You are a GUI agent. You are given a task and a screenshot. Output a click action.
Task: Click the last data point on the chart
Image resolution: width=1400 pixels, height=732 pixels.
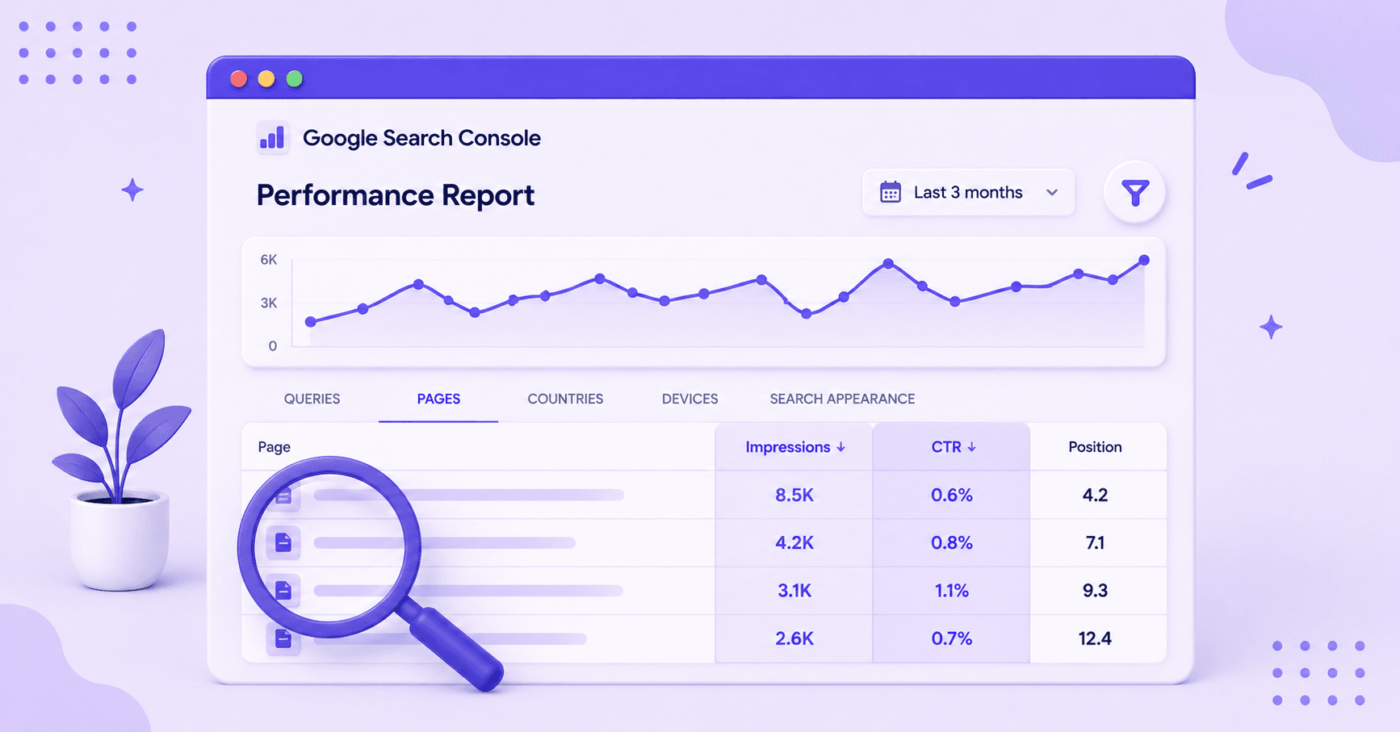[x=1144, y=260]
